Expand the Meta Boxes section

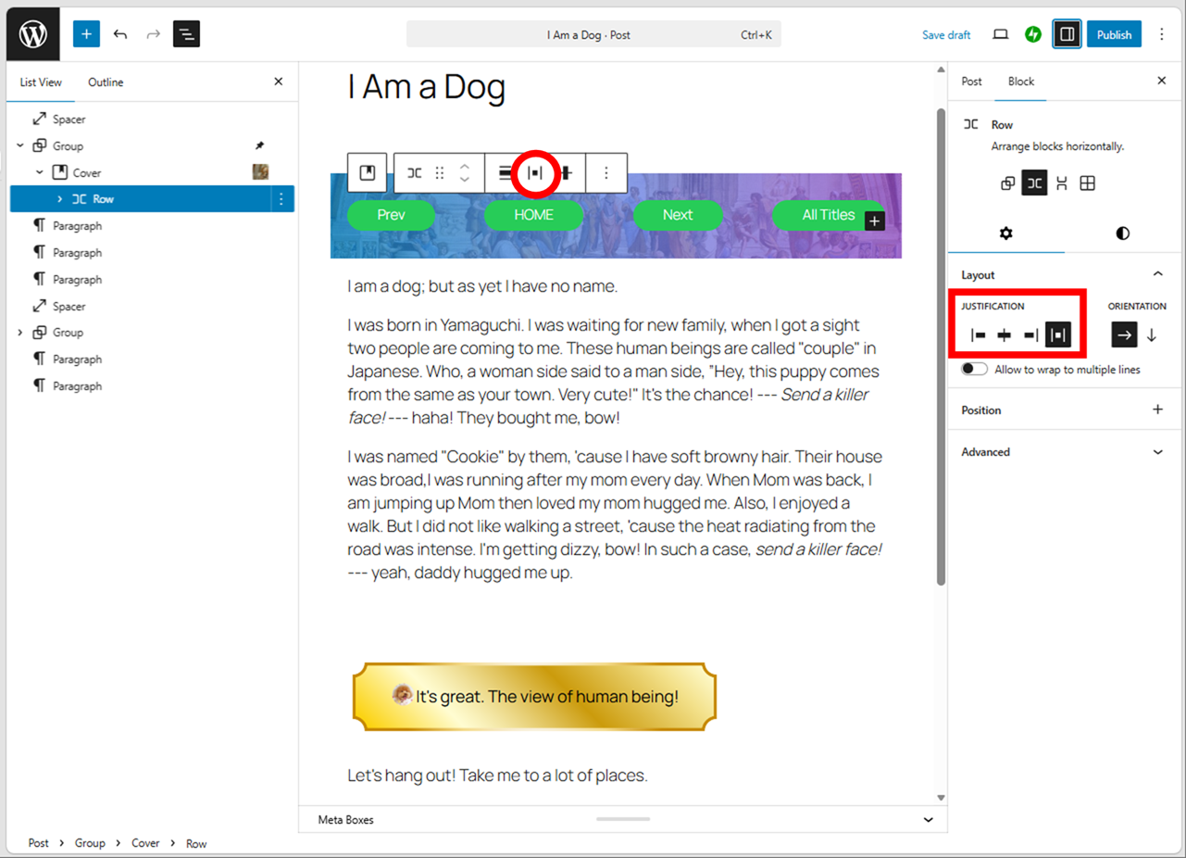click(928, 820)
